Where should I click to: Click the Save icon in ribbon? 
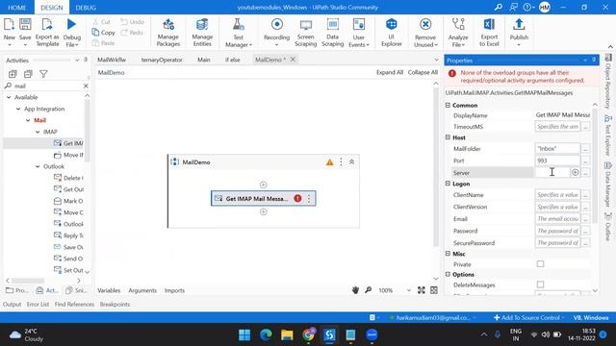point(25,24)
